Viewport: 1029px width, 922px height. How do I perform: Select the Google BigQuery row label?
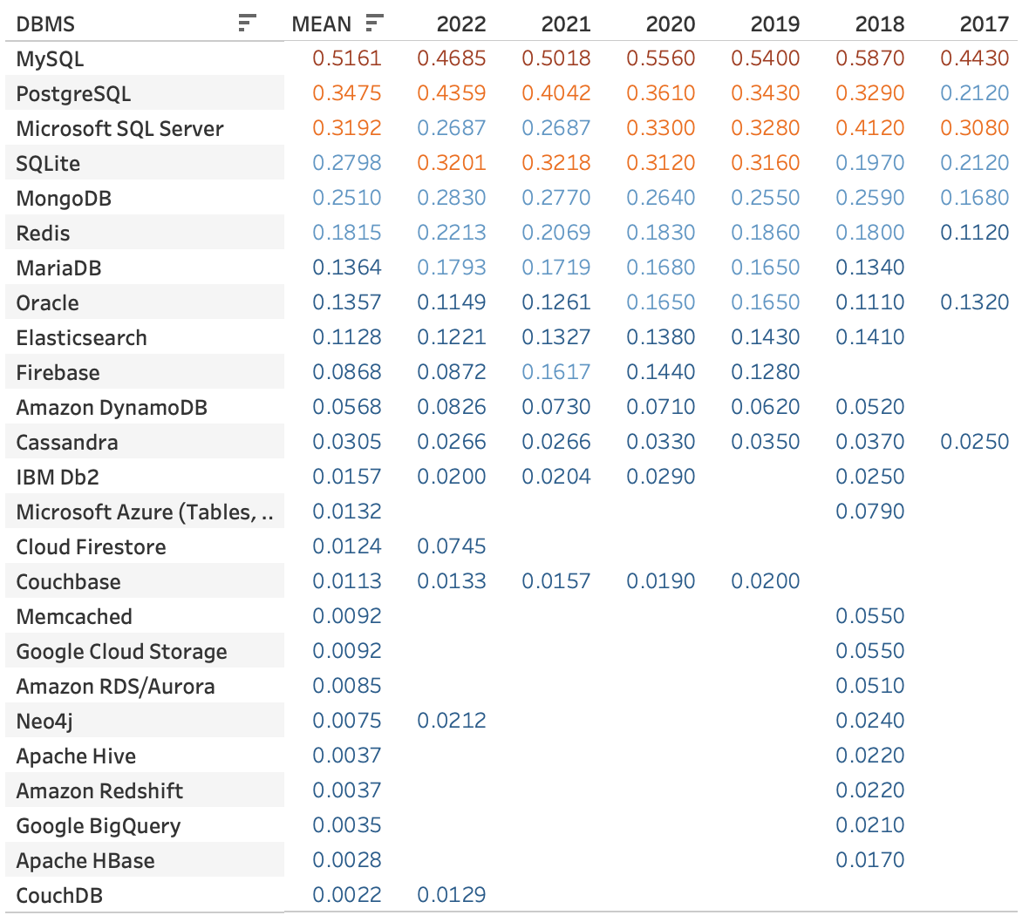click(x=98, y=825)
